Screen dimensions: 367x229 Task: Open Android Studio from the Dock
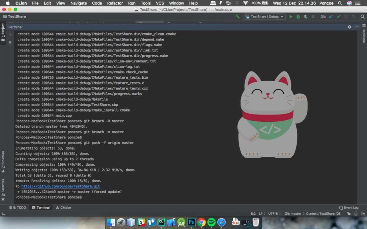(x=181, y=222)
